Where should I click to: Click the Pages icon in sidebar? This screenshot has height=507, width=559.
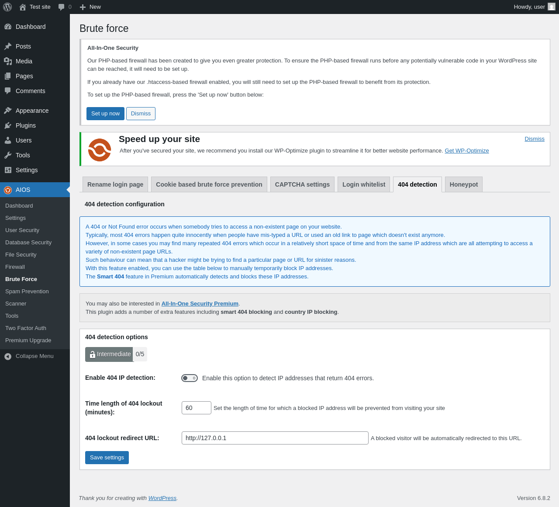click(x=8, y=76)
